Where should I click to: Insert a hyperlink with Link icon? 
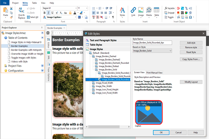(133, 12)
